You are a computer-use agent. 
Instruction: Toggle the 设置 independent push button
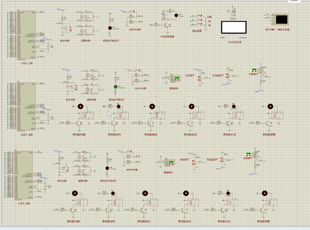tap(199, 15)
